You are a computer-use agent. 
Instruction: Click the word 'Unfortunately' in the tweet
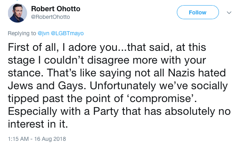(123, 86)
